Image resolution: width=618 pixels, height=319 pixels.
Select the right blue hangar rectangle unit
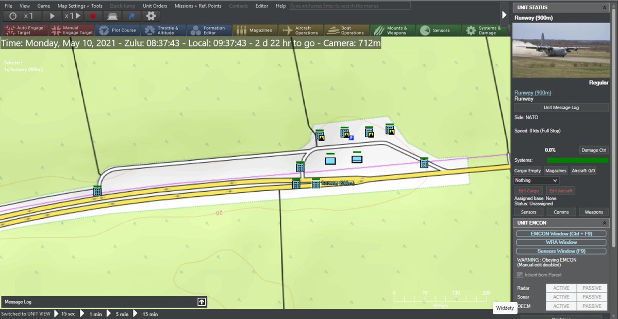point(357,158)
